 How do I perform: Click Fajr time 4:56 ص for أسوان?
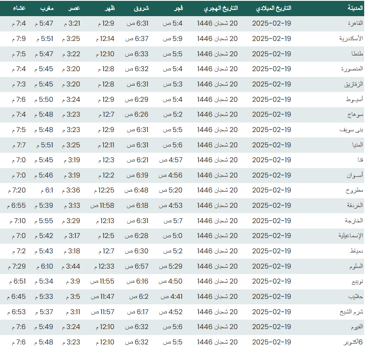pyautogui.click(x=170, y=176)
